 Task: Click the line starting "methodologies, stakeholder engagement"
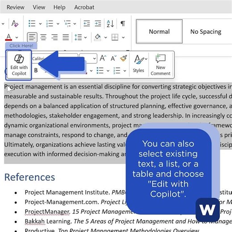118,116
